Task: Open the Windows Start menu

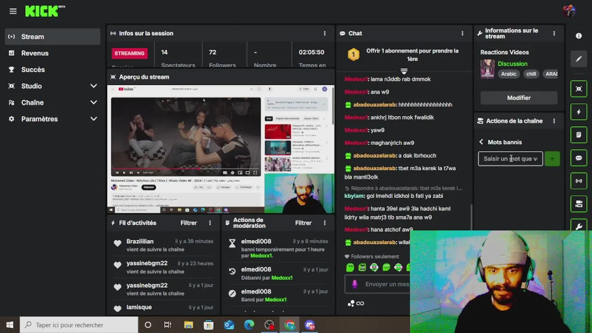Action: (x=10, y=325)
